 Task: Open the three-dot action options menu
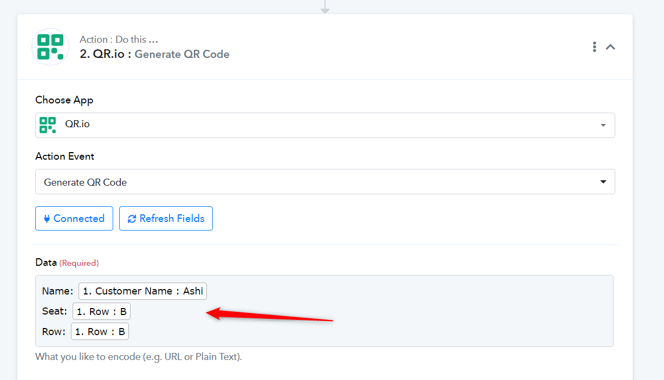pos(594,47)
